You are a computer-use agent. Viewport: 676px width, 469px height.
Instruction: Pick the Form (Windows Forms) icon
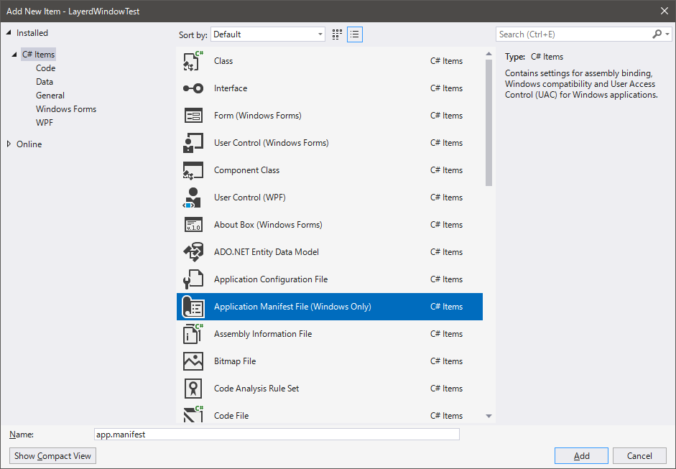193,116
